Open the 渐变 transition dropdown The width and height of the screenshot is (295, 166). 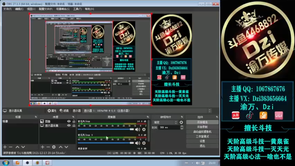tap(165, 122)
